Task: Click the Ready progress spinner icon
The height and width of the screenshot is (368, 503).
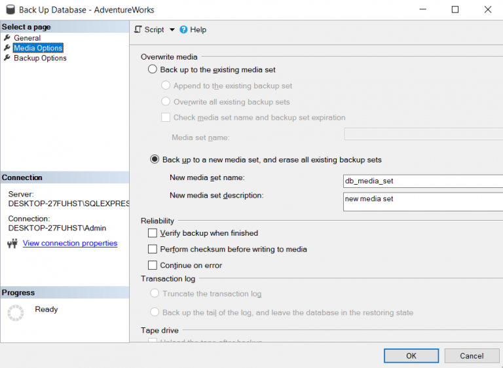Action: [x=15, y=313]
